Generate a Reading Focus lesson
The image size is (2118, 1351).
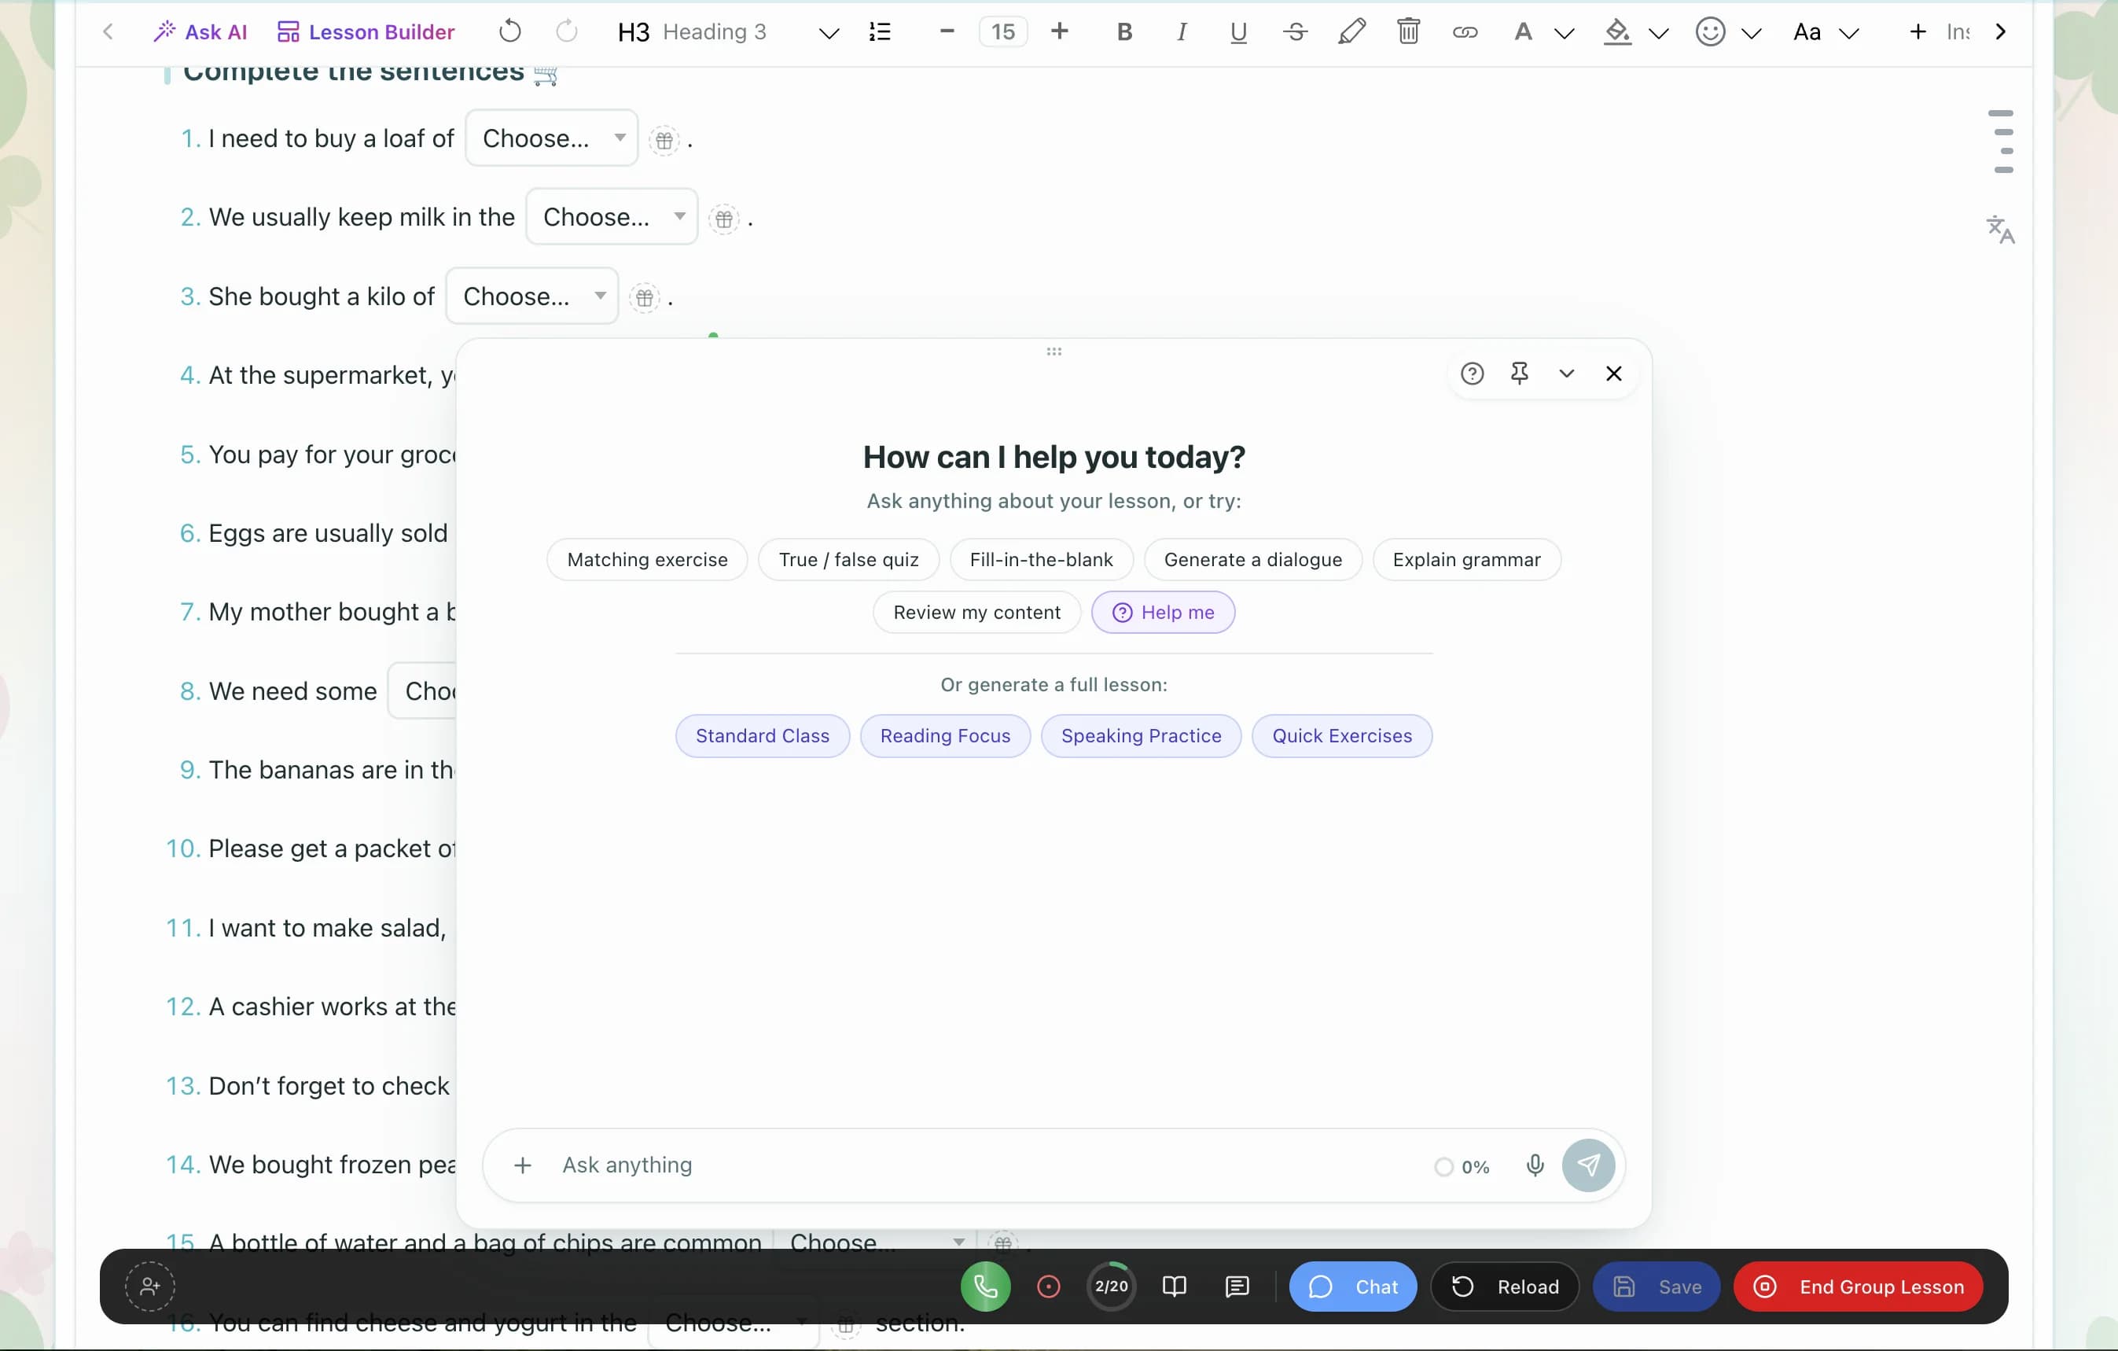pos(945,735)
